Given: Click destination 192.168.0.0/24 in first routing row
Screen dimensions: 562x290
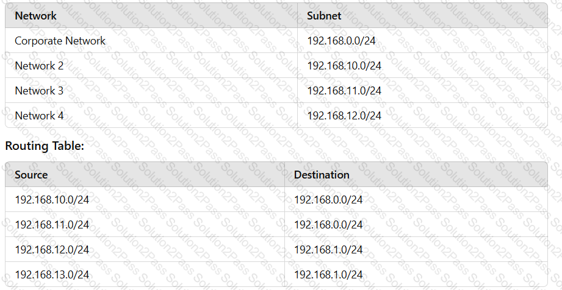Looking at the screenshot, I should click(x=328, y=200).
